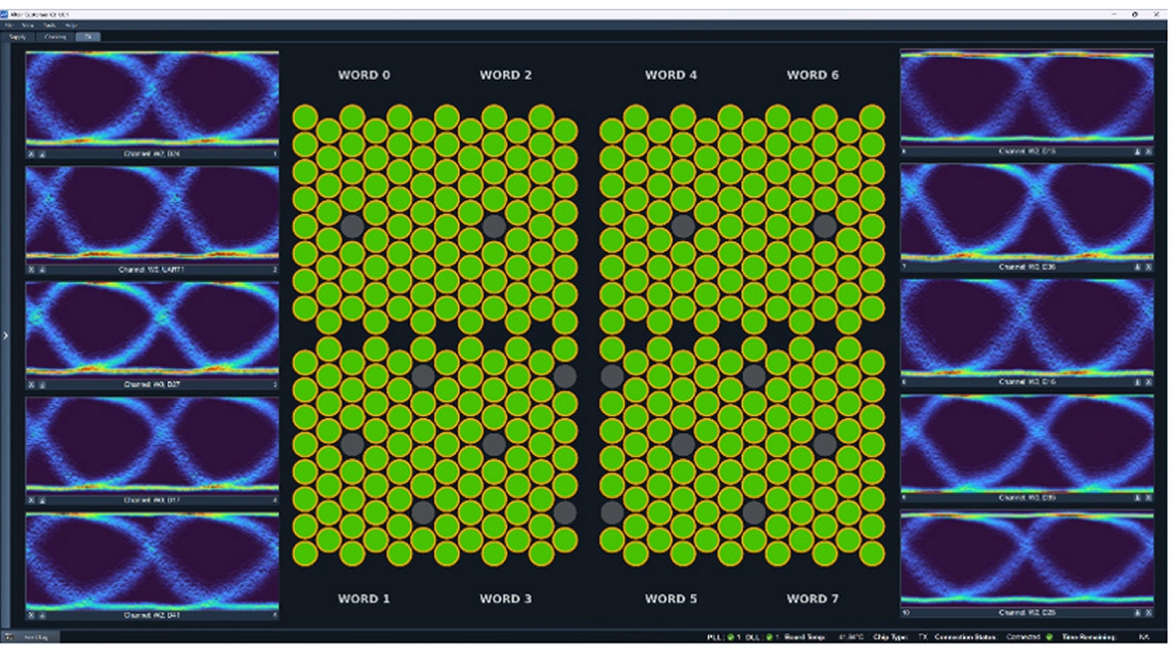Expand the collapsed left sidebar arrow

tap(5, 335)
